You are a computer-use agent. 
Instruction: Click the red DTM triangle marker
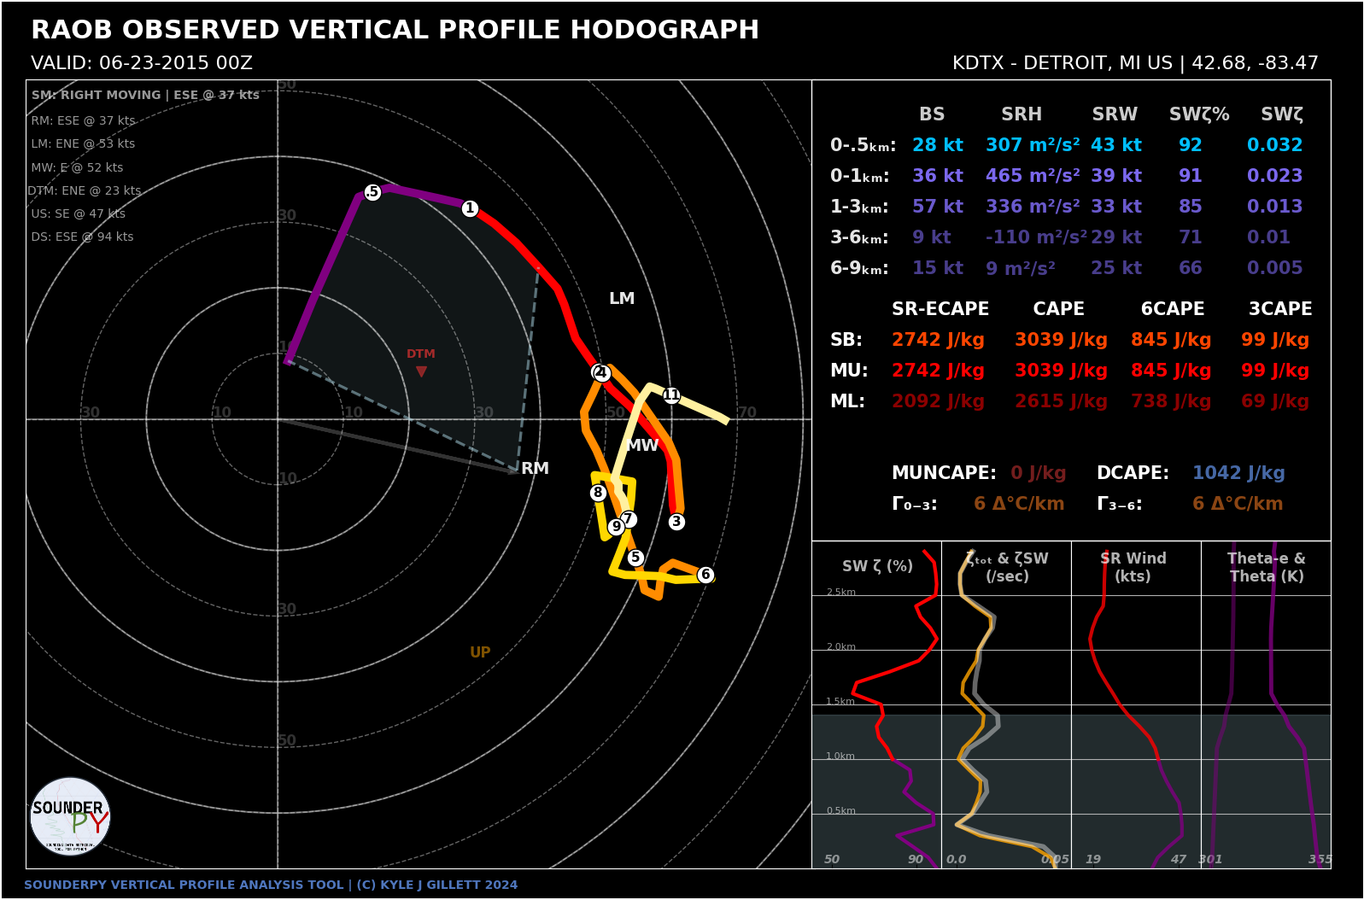(x=421, y=371)
